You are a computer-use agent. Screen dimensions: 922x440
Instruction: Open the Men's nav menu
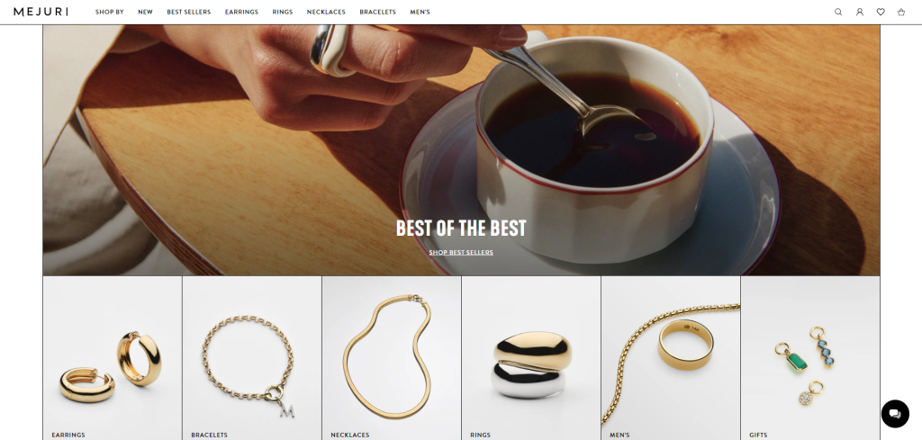420,12
